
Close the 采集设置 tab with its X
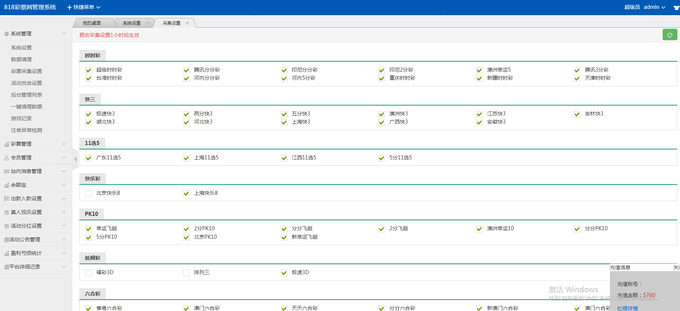pos(187,23)
